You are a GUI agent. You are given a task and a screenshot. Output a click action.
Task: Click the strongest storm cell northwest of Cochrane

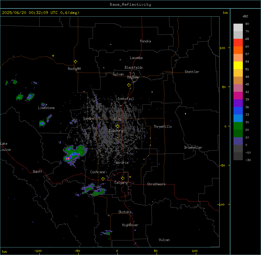click(68, 158)
